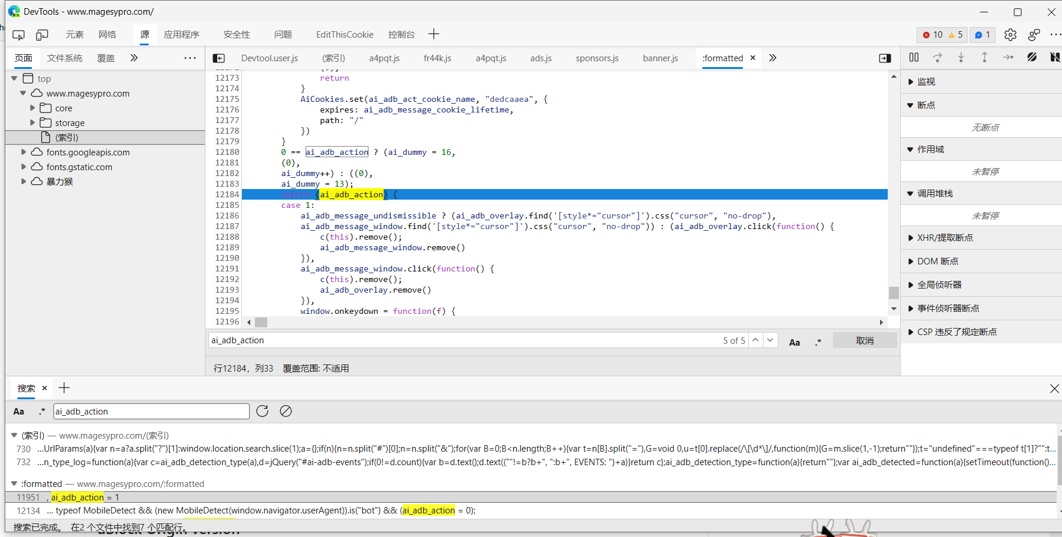
Task: Click the 取消 button in the search bar
Action: tap(865, 340)
